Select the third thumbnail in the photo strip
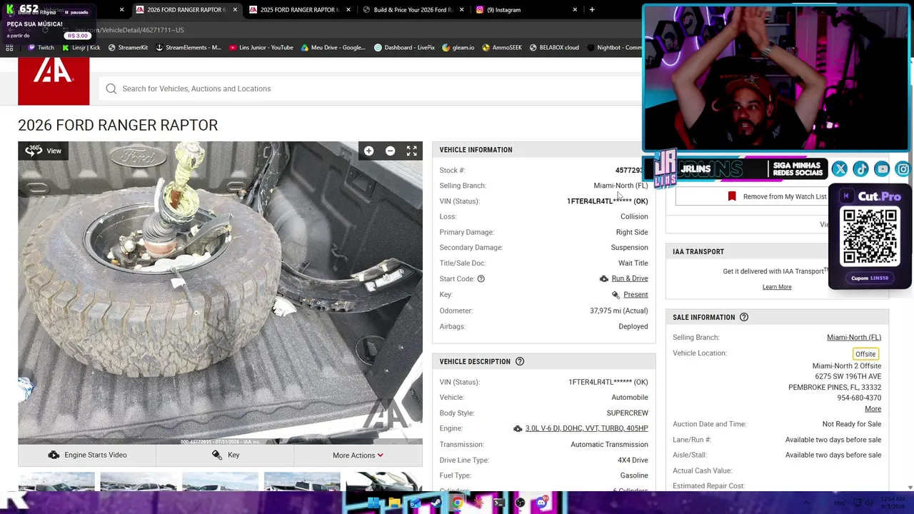914x514 pixels. 220,482
